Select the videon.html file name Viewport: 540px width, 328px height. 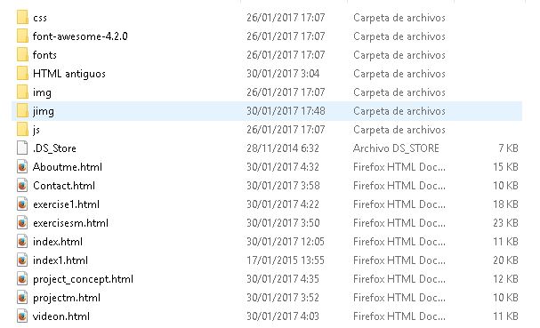pyautogui.click(x=61, y=316)
